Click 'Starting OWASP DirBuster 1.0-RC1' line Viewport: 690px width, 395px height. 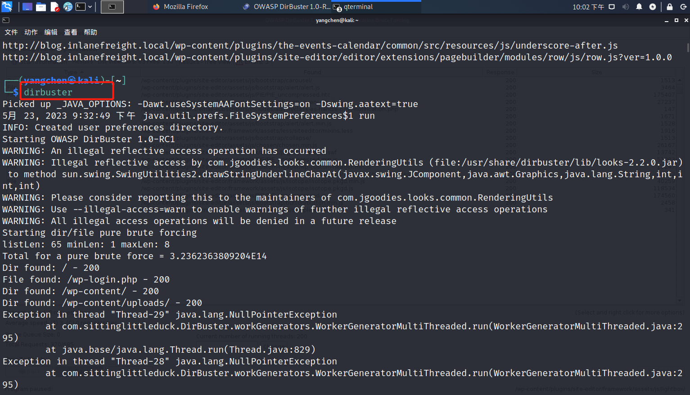point(89,139)
